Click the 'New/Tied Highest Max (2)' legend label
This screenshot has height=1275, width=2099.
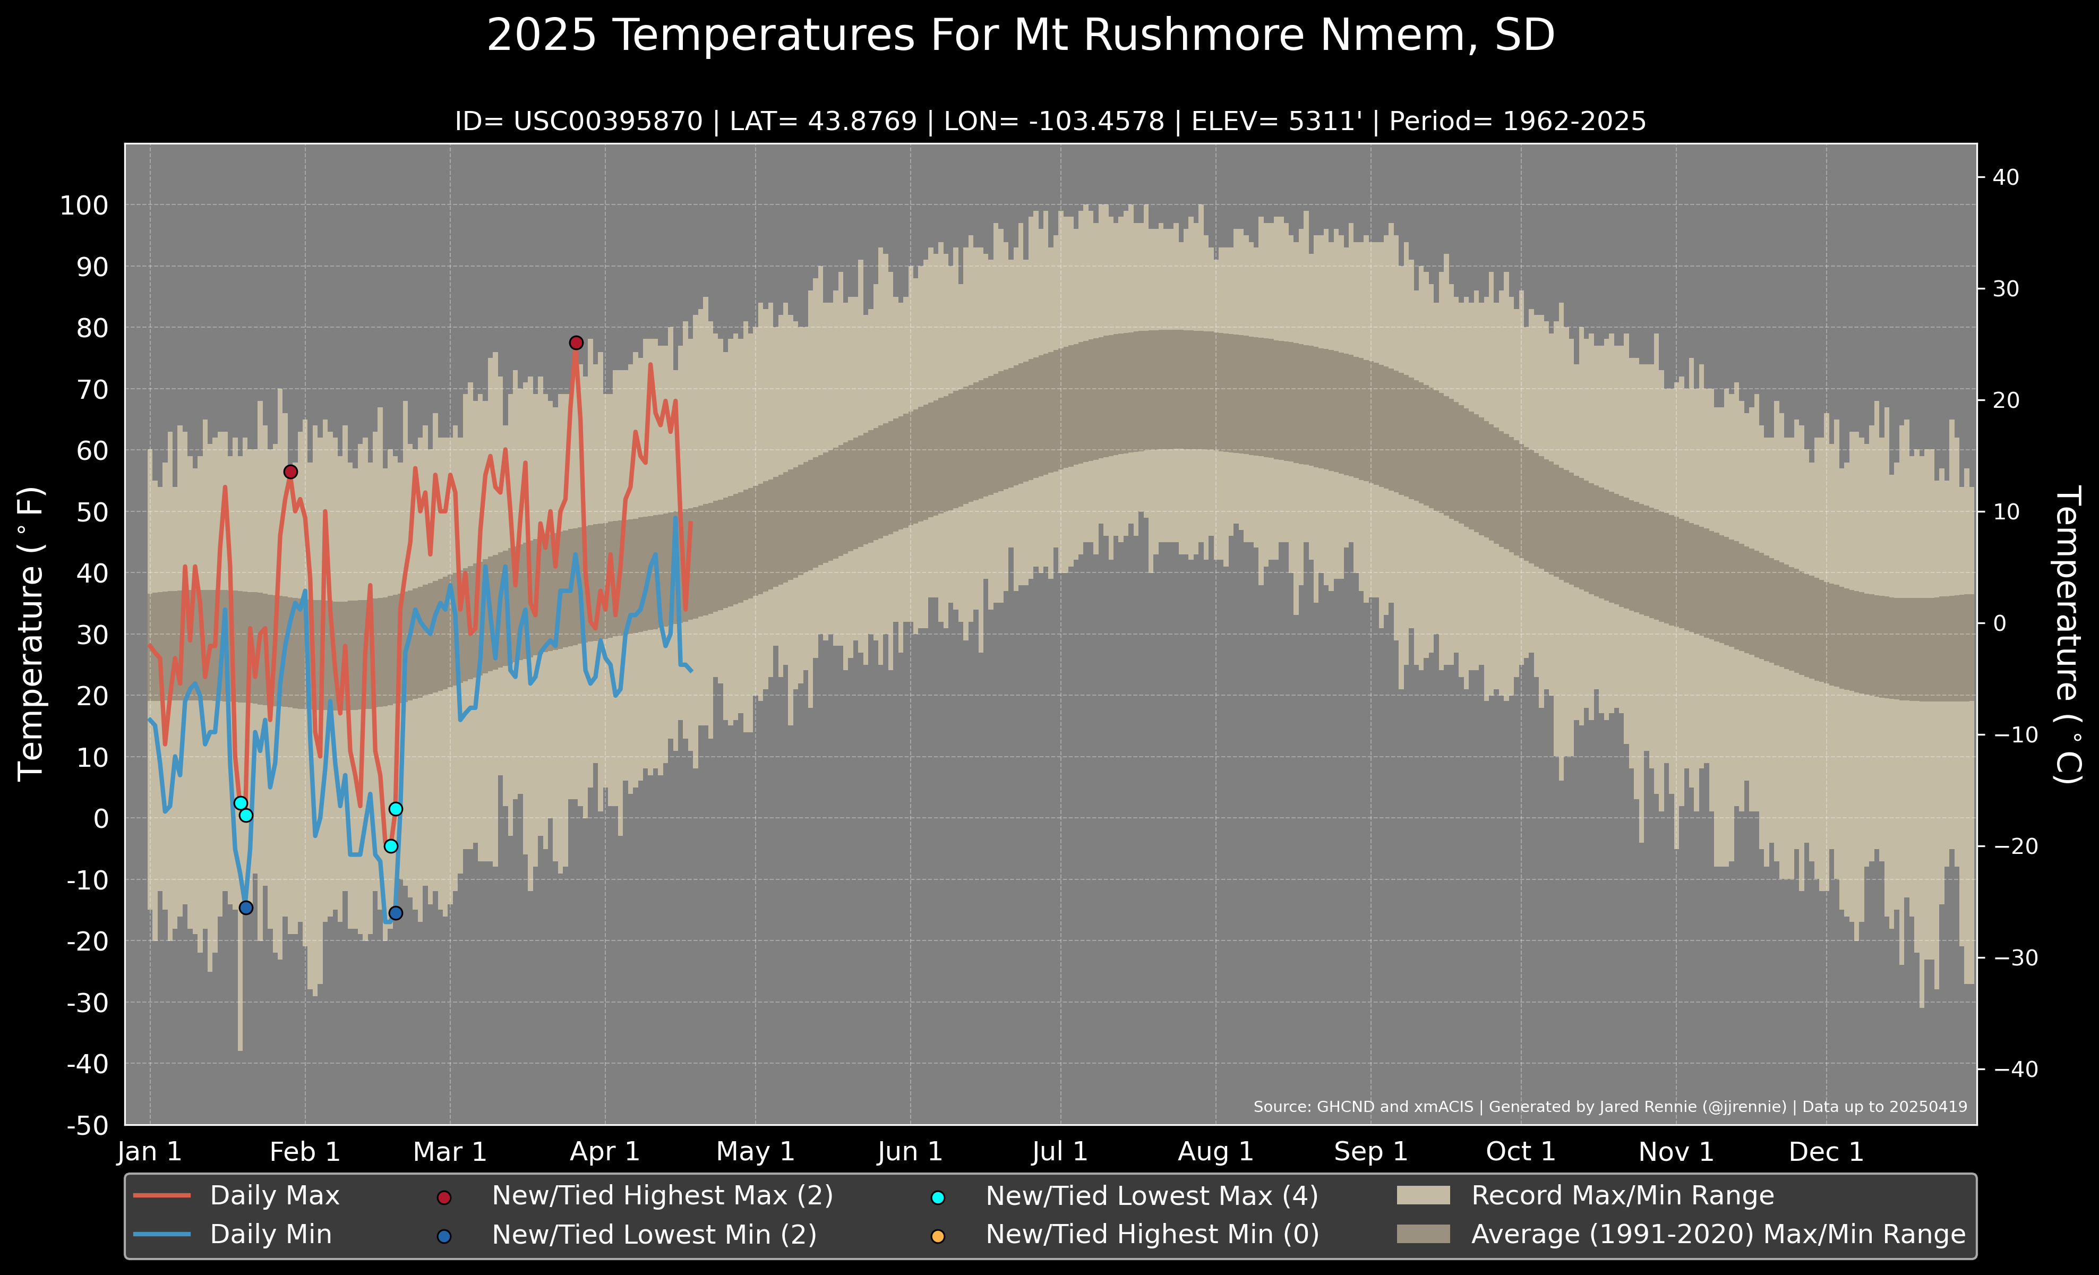click(x=663, y=1196)
